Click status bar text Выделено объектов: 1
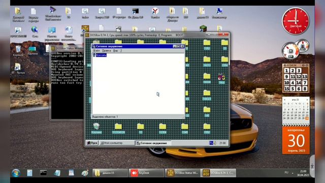 click(x=105, y=117)
